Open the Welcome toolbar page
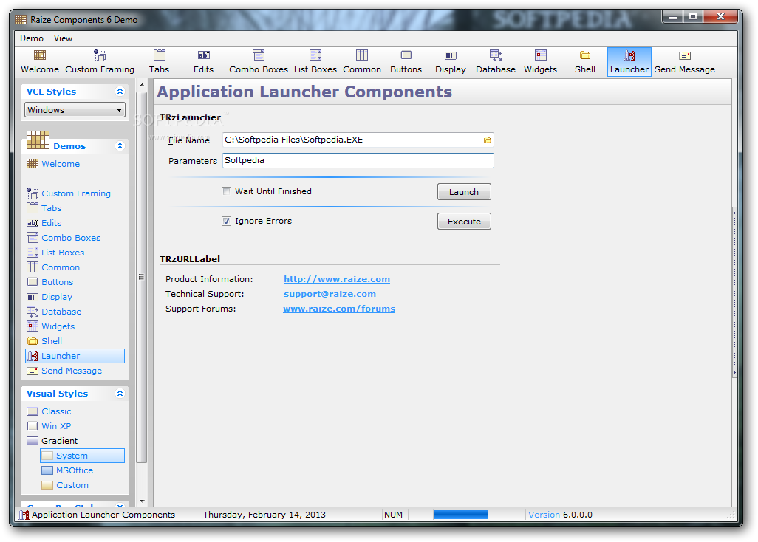Screen dimensions: 758x542 coord(40,62)
